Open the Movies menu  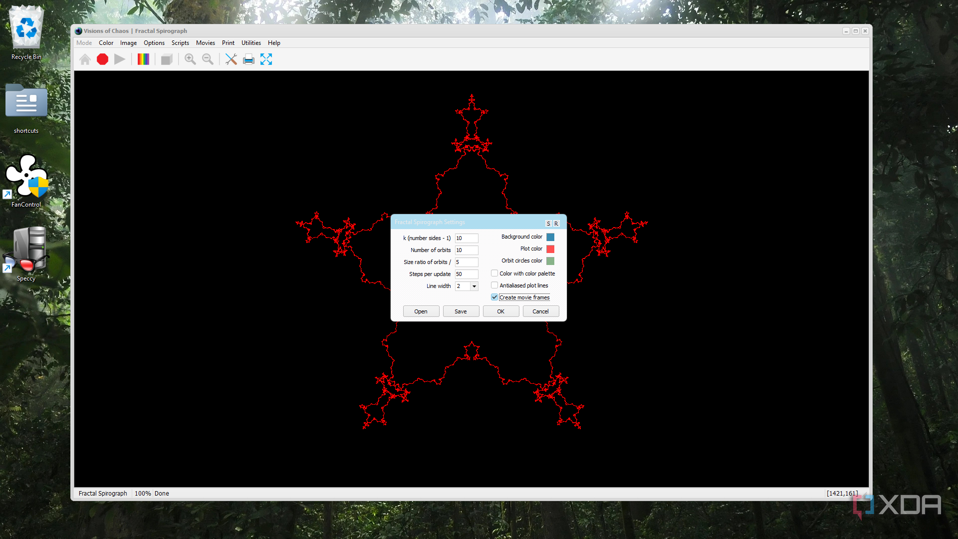coord(206,43)
